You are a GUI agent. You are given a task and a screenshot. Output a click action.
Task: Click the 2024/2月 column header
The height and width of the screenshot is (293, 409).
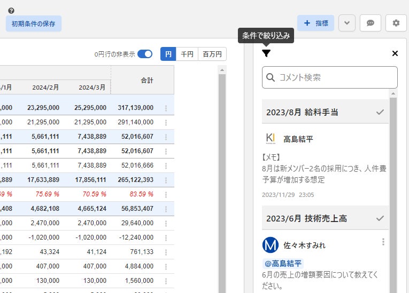pyautogui.click(x=45, y=87)
